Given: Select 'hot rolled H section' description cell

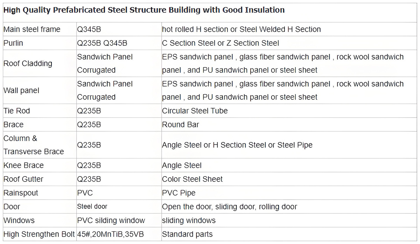Looking at the screenshot, I should click(289, 29).
